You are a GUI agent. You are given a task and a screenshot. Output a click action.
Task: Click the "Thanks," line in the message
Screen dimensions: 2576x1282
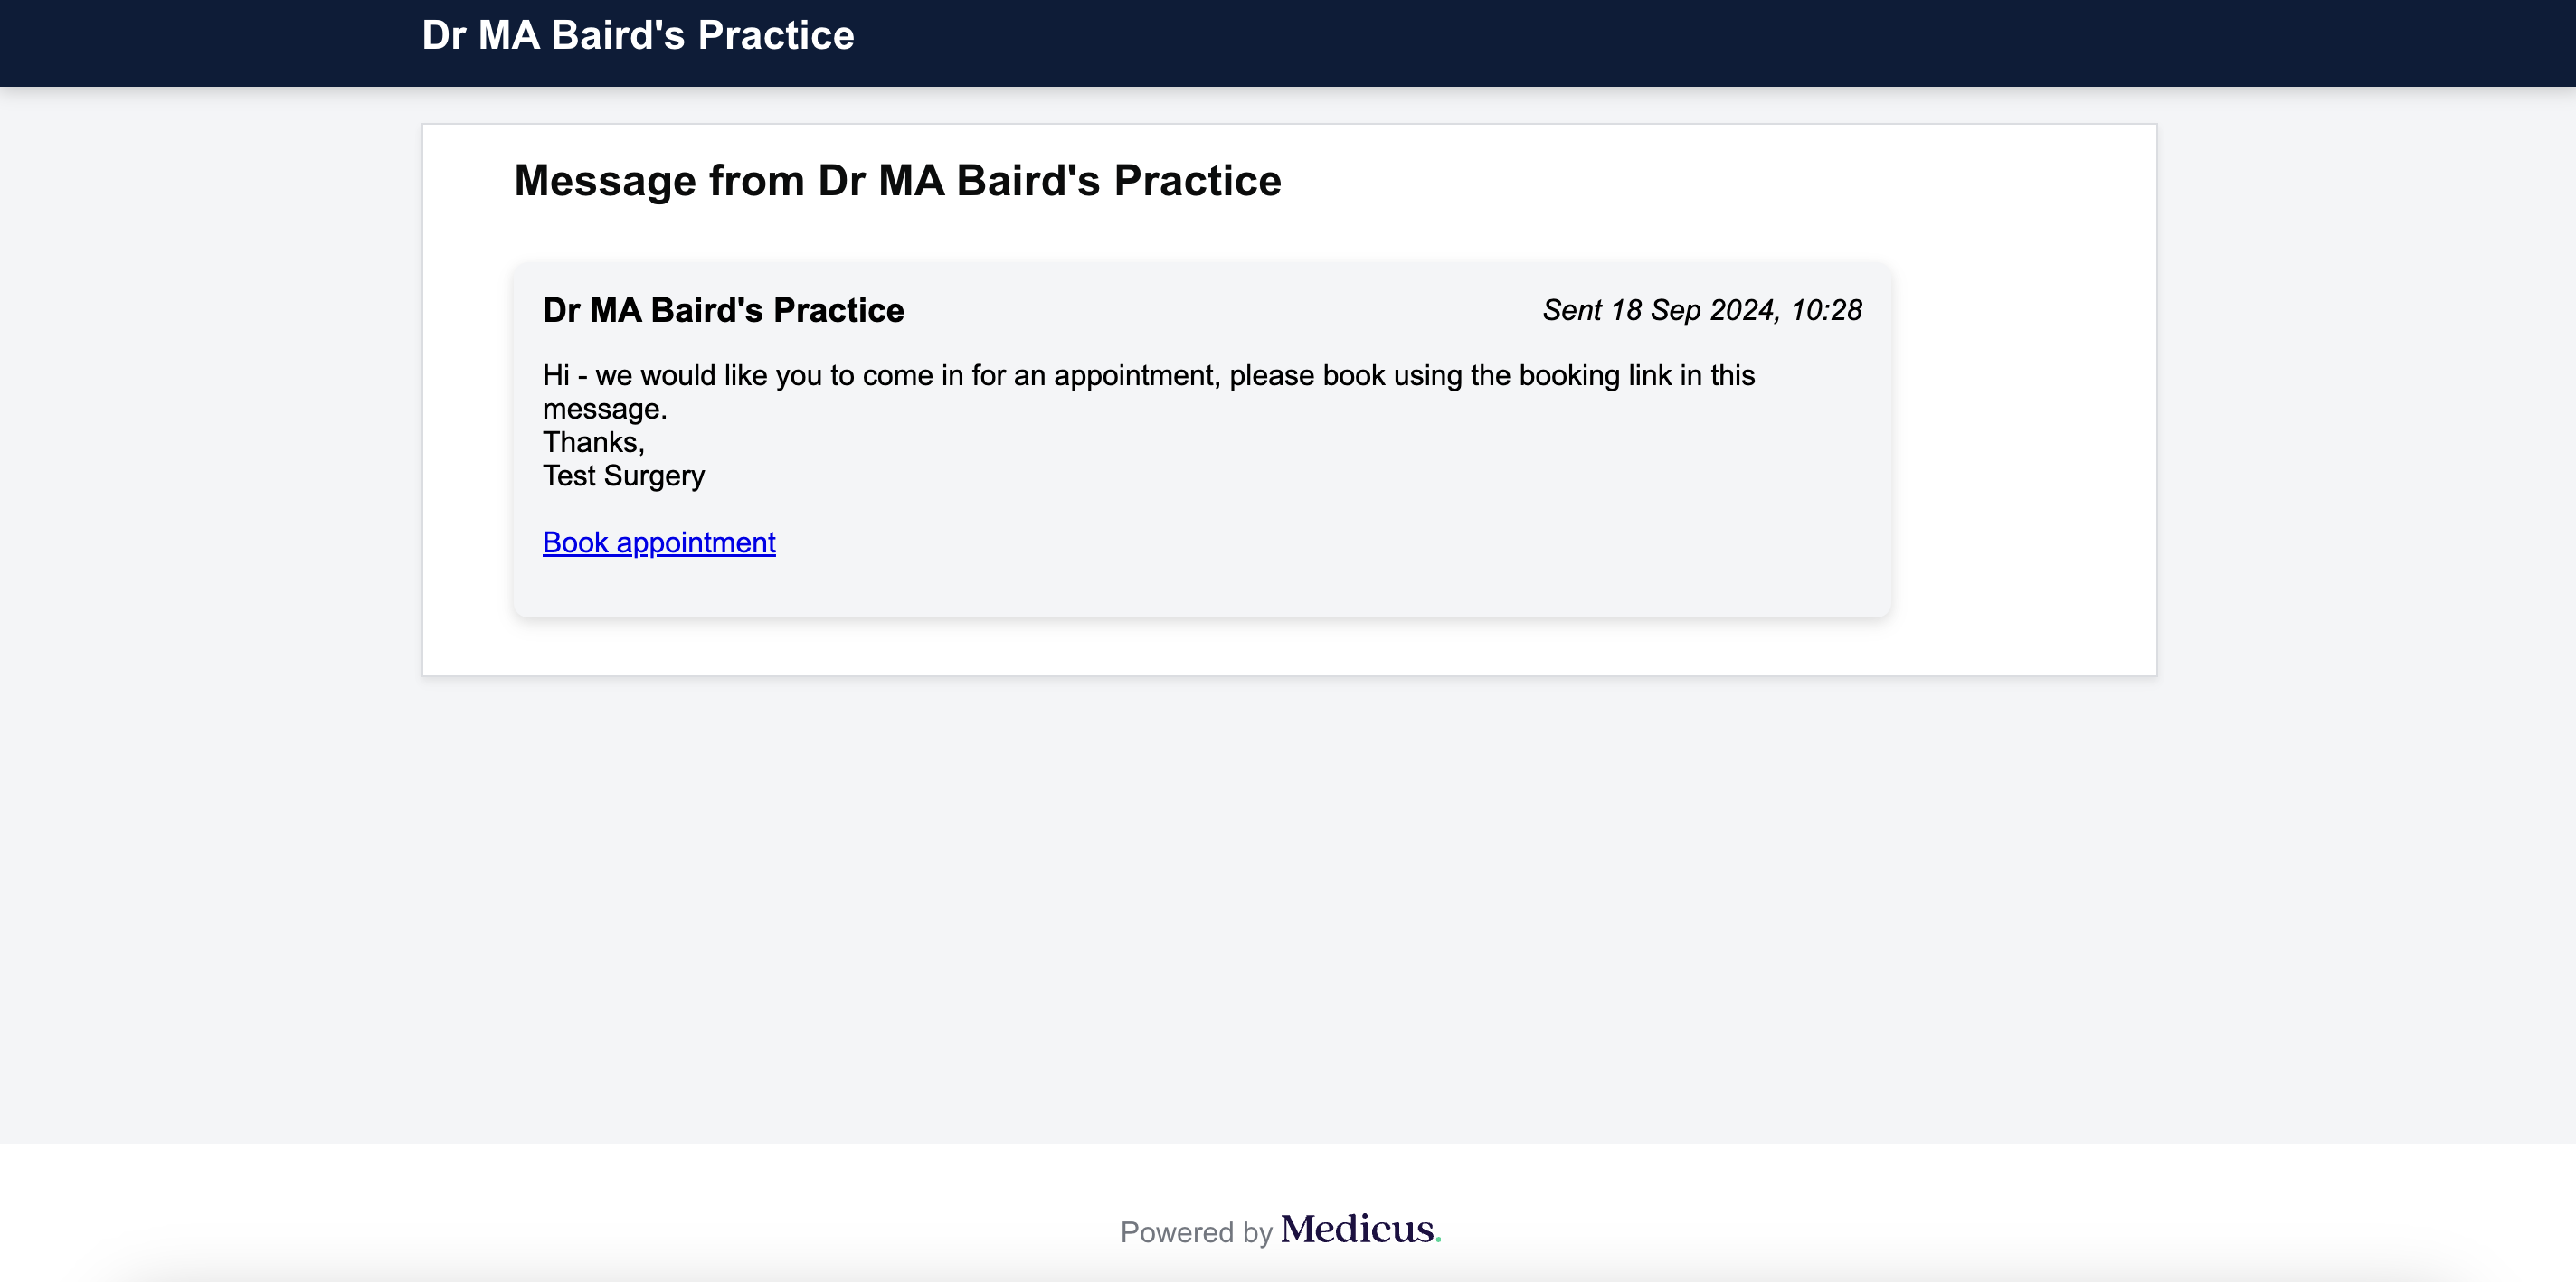pyautogui.click(x=593, y=443)
